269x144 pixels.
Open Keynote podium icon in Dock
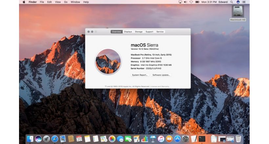153,139
